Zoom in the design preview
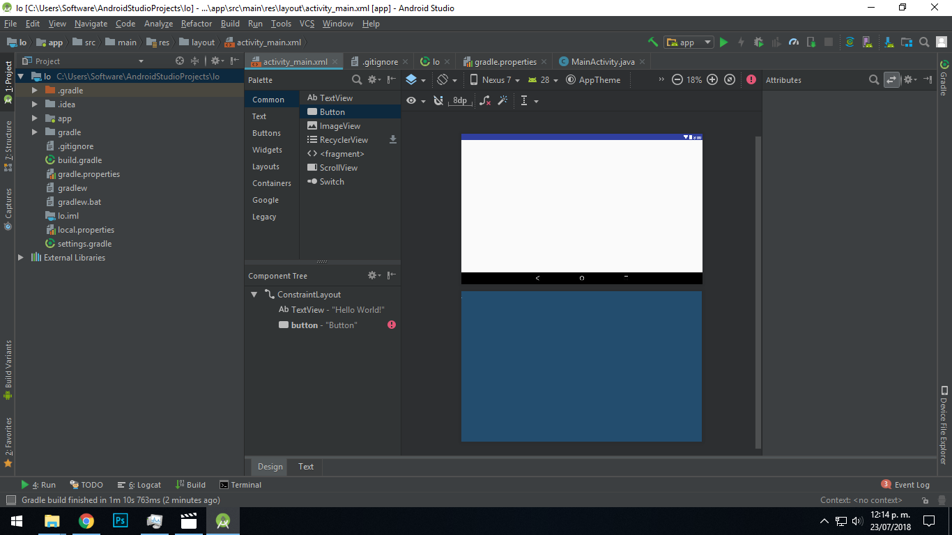 712,80
